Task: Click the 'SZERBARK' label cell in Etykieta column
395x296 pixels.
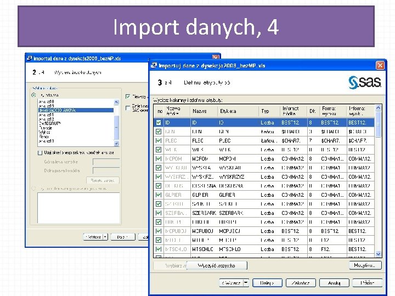Action: pos(238,213)
